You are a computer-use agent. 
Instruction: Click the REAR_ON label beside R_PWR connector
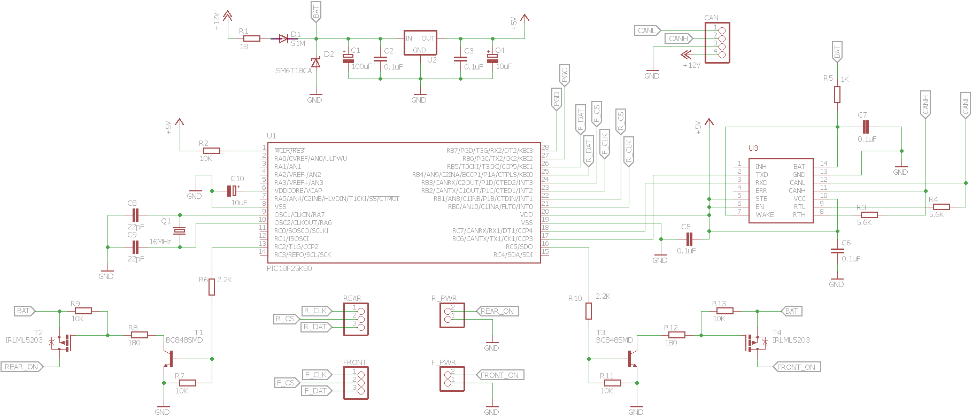click(x=497, y=311)
